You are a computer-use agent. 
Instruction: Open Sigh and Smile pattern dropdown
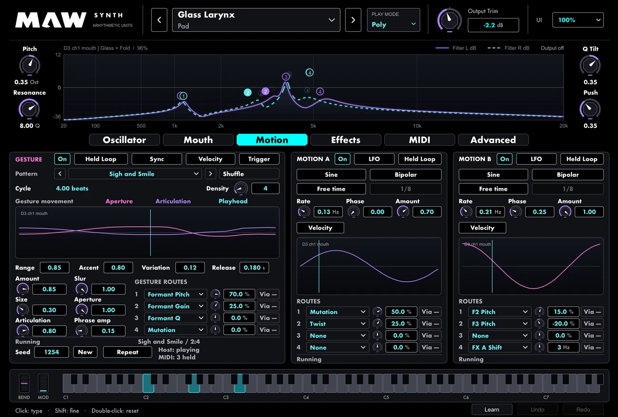(135, 174)
